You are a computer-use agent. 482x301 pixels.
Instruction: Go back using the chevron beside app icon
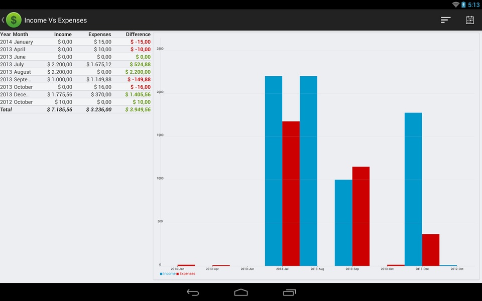click(3, 20)
